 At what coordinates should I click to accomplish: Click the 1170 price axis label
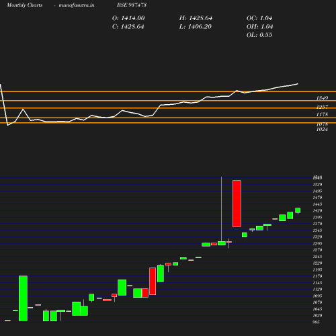(x=318, y=276)
